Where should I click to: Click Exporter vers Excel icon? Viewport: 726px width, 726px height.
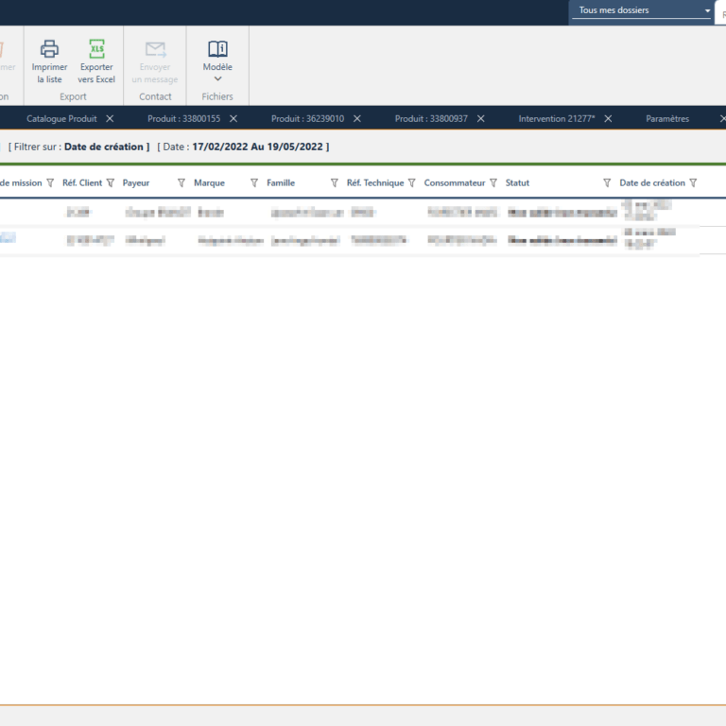pyautogui.click(x=96, y=49)
